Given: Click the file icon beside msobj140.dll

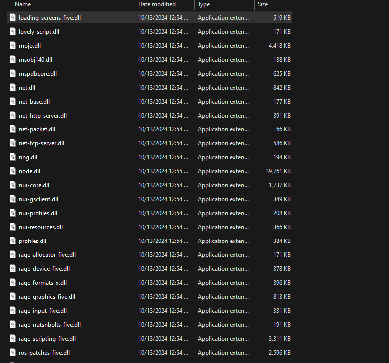Looking at the screenshot, I should [x=13, y=59].
